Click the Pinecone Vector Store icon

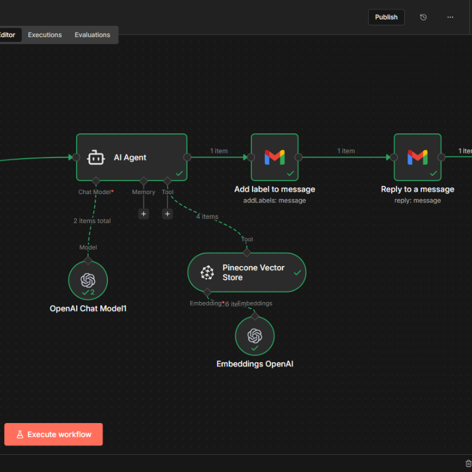click(207, 273)
